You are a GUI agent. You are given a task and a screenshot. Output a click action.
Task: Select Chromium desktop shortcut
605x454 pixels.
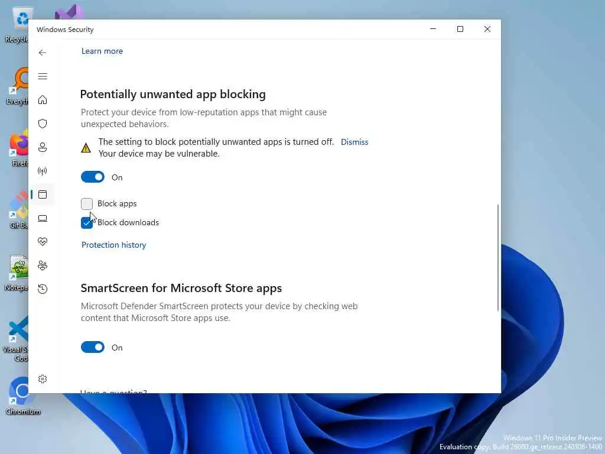tap(22, 395)
